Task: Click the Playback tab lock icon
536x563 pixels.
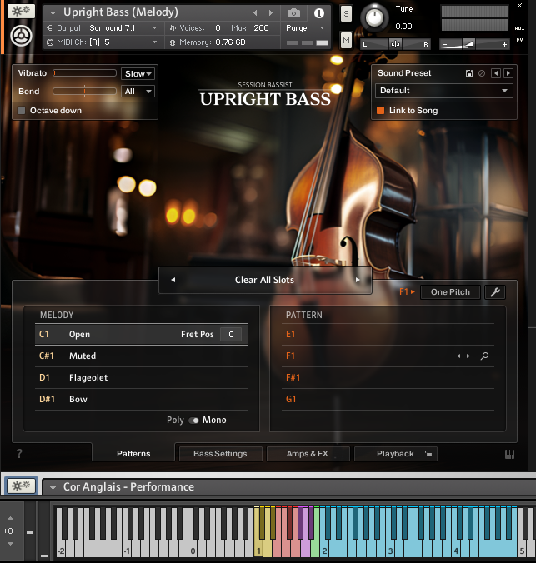Action: click(428, 454)
